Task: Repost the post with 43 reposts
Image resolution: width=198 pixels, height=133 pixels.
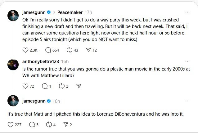Action: [x=70, y=50]
